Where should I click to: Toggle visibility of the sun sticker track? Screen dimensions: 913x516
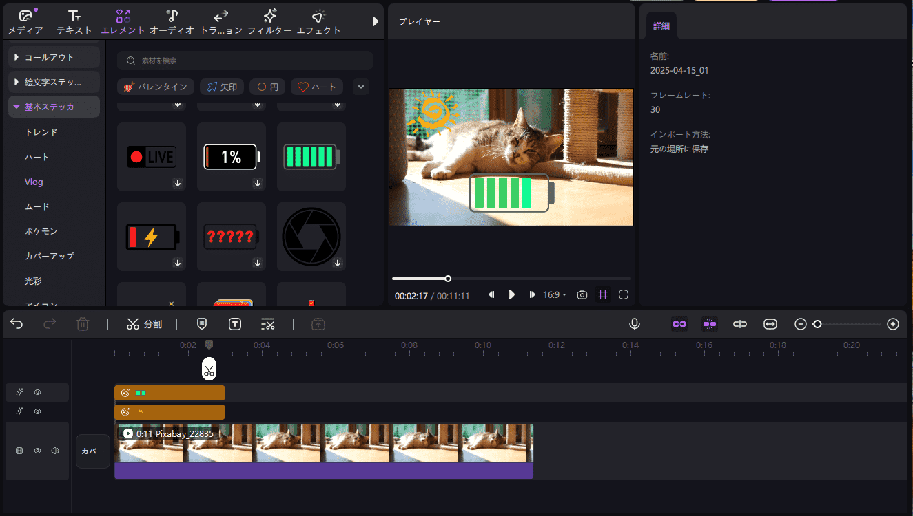coord(37,411)
